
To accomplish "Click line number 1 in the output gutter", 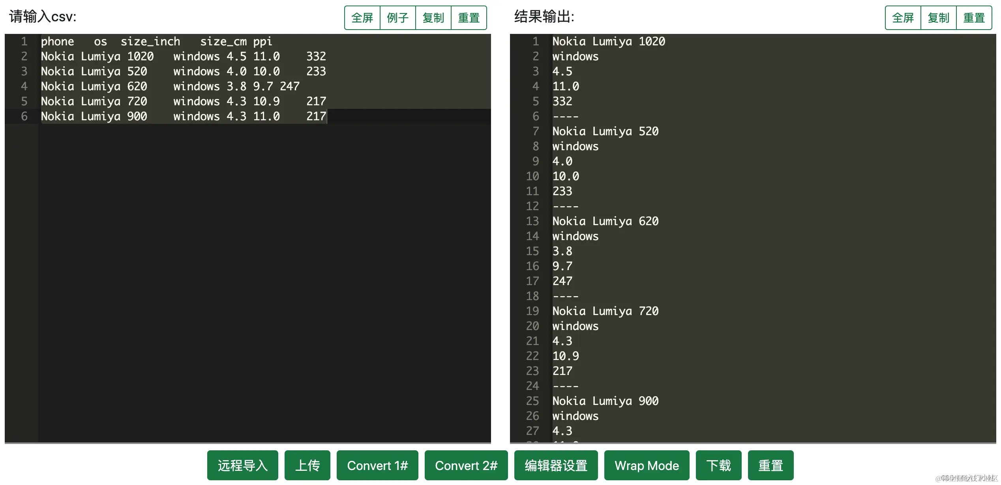I will (536, 41).
